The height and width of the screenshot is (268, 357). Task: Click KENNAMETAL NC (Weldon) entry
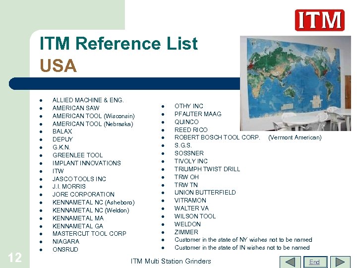pos(91,210)
